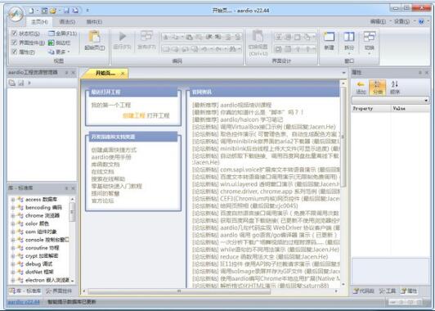435x311 pixels.
Task: Expand the crypt 加密解密 library node
Action: (13, 256)
